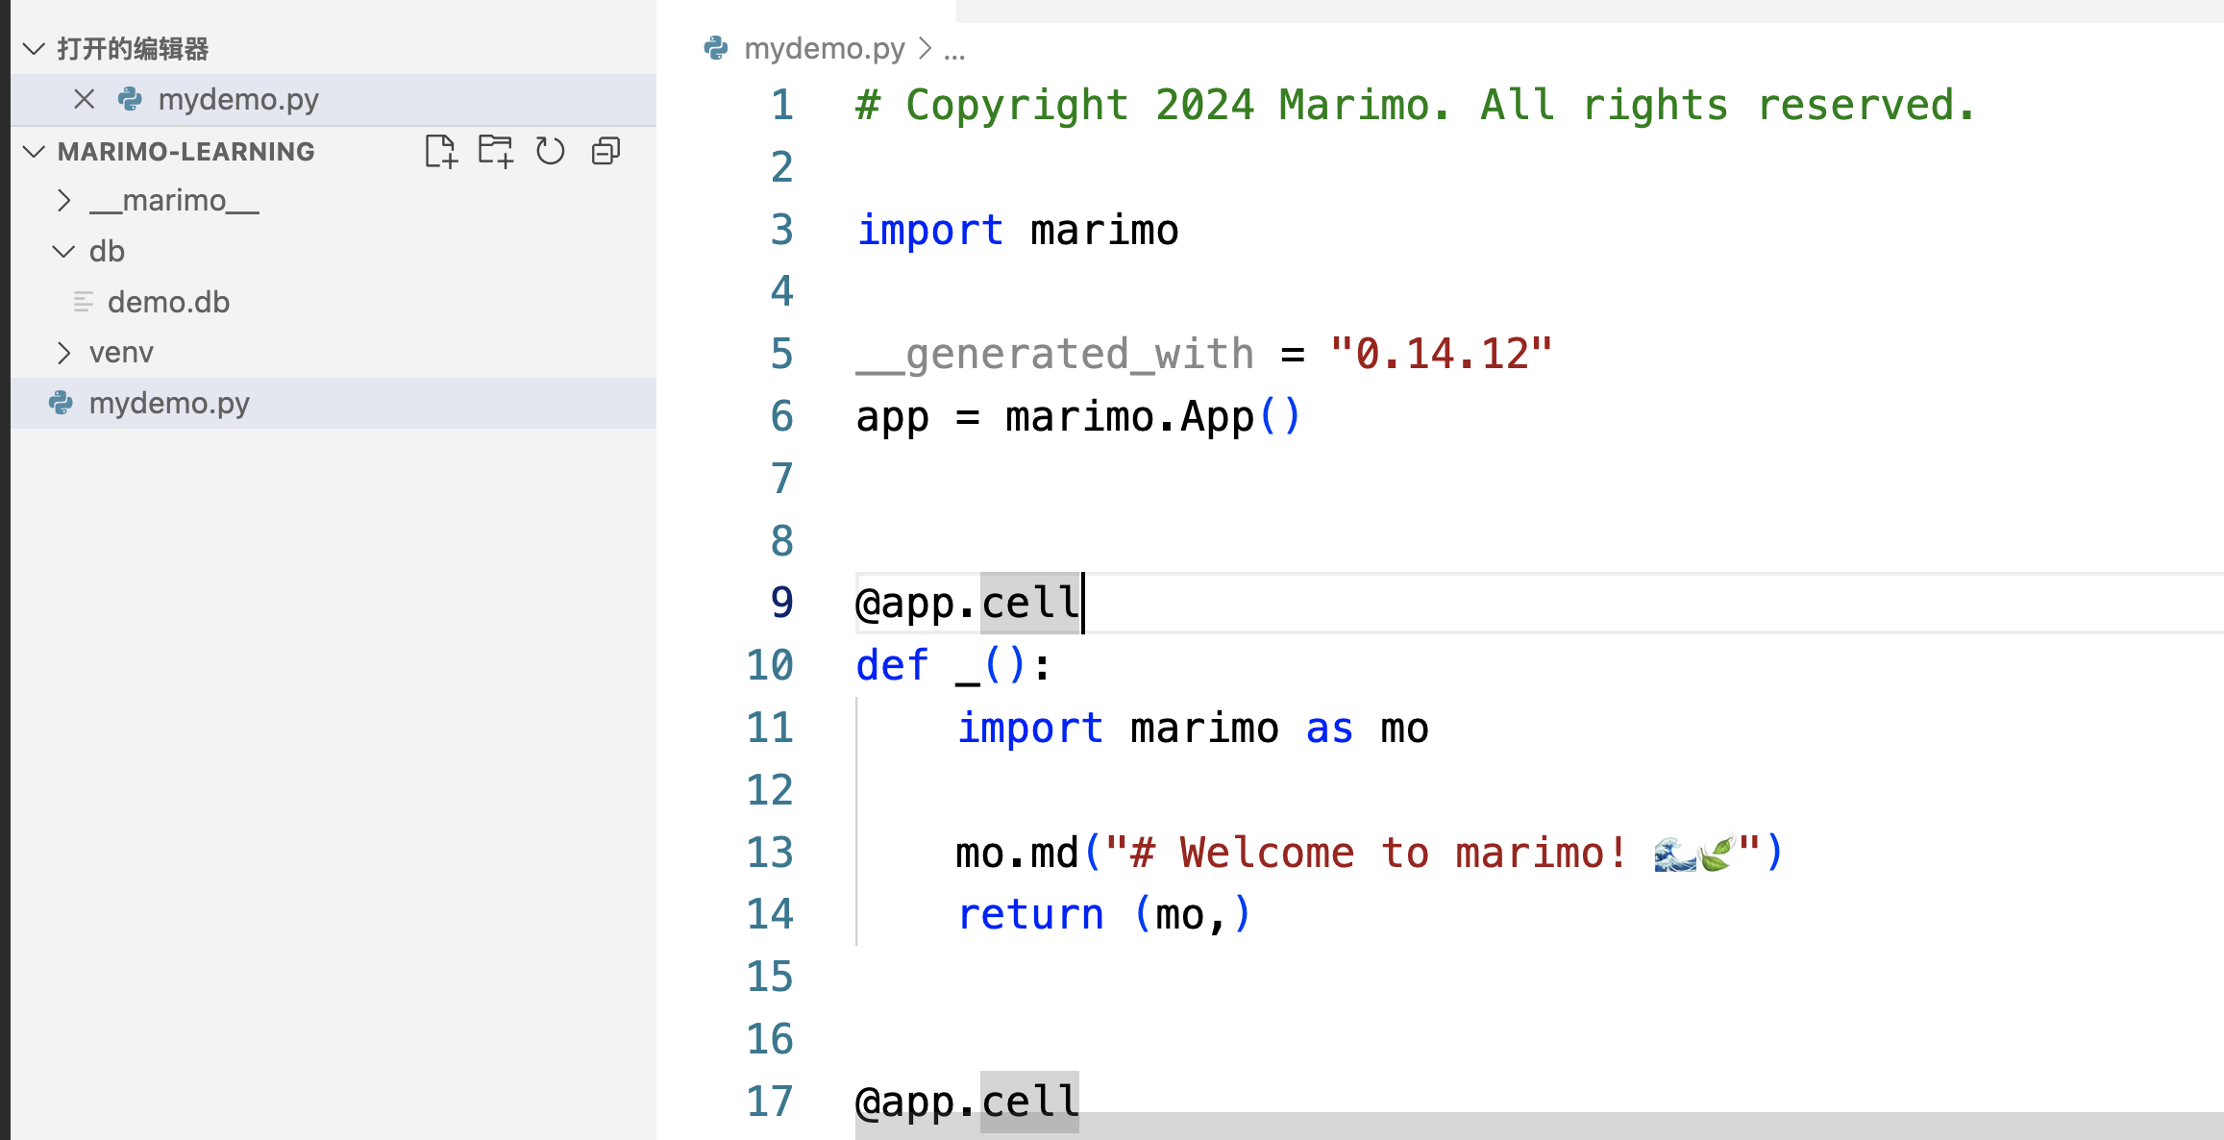Click Python icon beside mydemo.py in tree
This screenshot has height=1140, width=2224.
[62, 403]
